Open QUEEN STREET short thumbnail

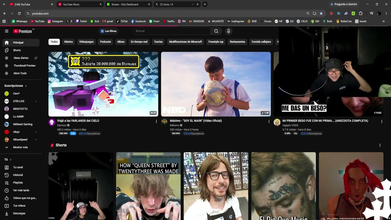[148, 186]
